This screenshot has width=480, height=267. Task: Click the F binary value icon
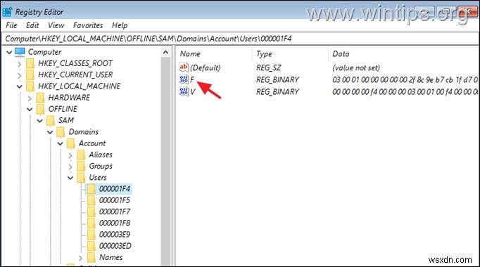(184, 79)
